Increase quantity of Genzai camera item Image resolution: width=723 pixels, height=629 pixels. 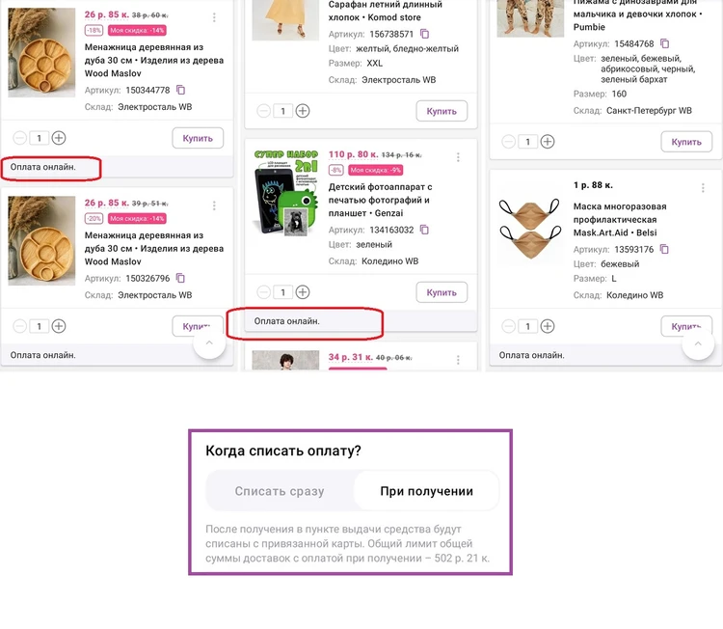tap(303, 292)
